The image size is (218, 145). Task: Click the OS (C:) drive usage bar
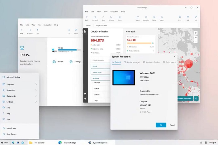pos(69,50)
